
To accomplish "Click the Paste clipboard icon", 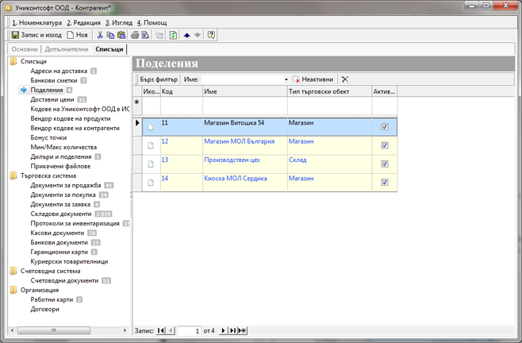I will tap(121, 35).
